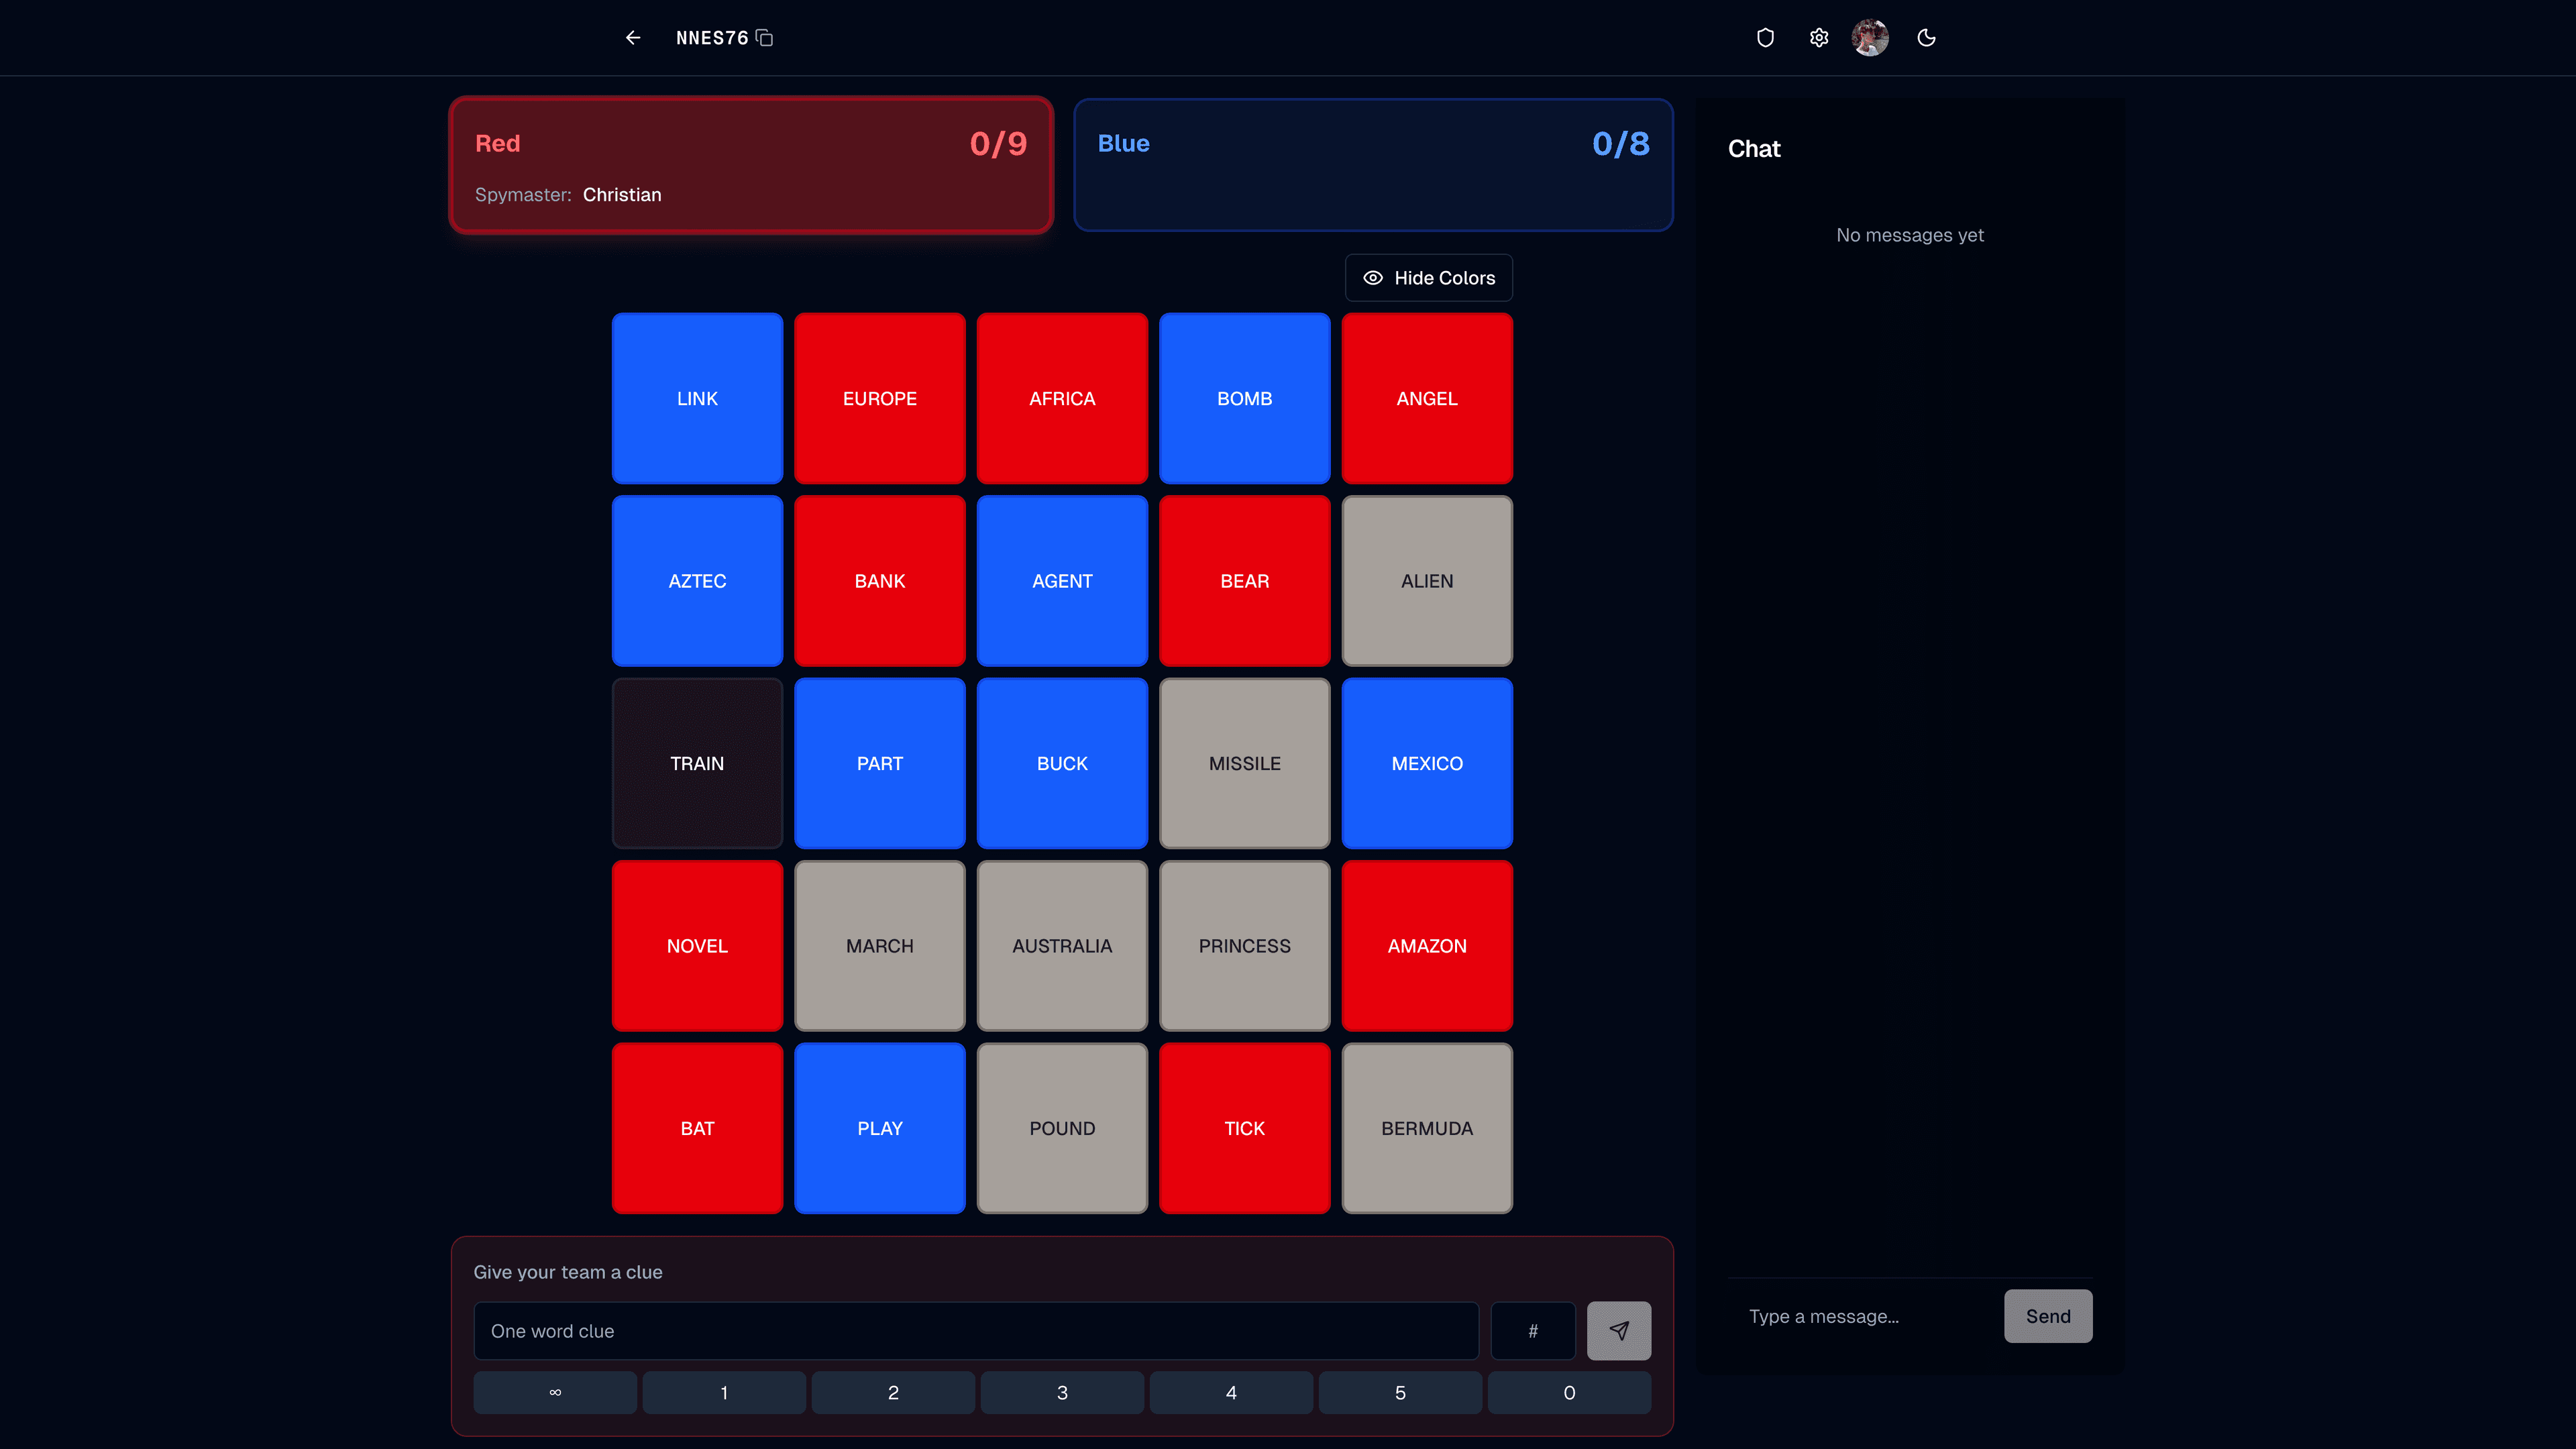Select the TRAIN assassin card

pos(697,763)
